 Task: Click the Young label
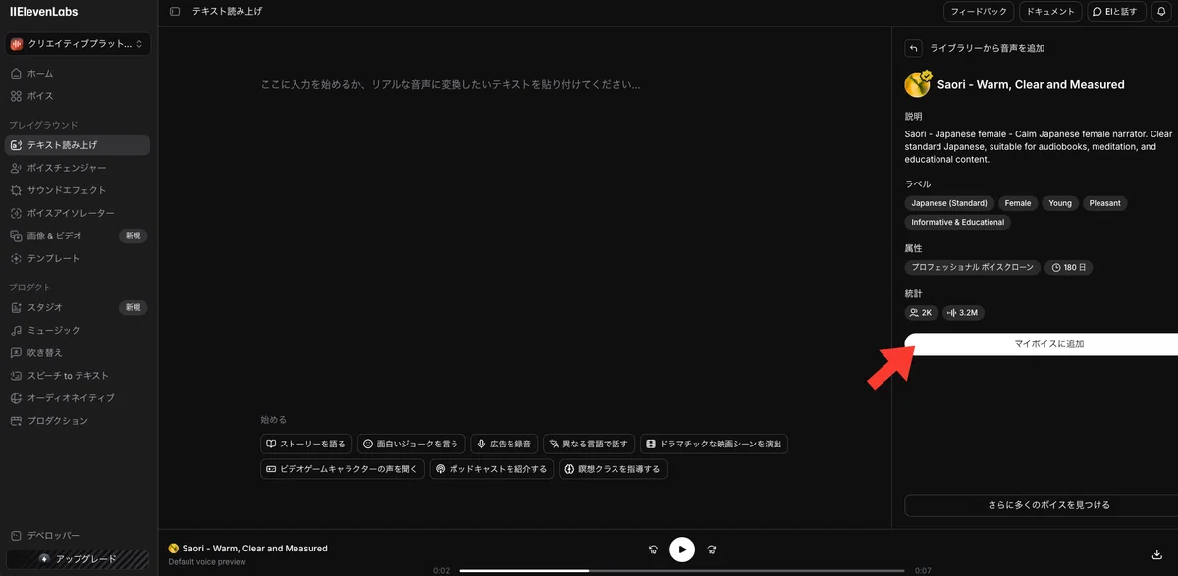[1060, 203]
